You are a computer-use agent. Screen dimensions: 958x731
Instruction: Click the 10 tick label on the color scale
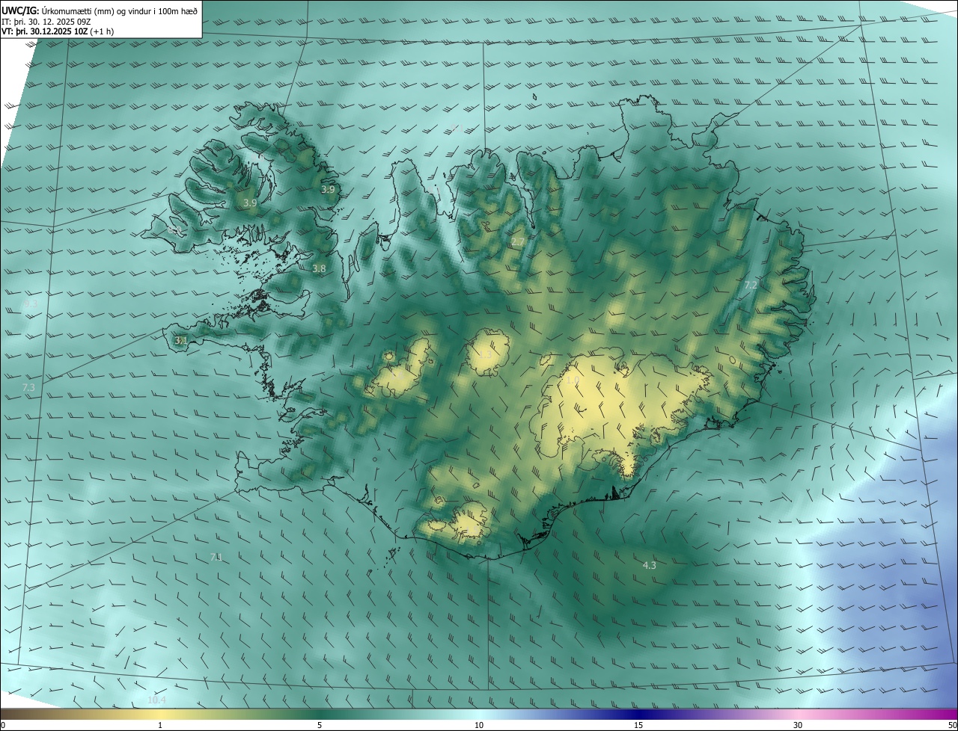point(479,725)
